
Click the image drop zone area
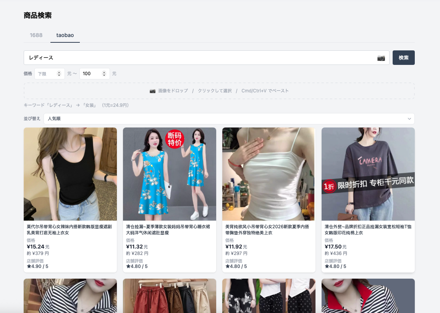[x=219, y=91]
